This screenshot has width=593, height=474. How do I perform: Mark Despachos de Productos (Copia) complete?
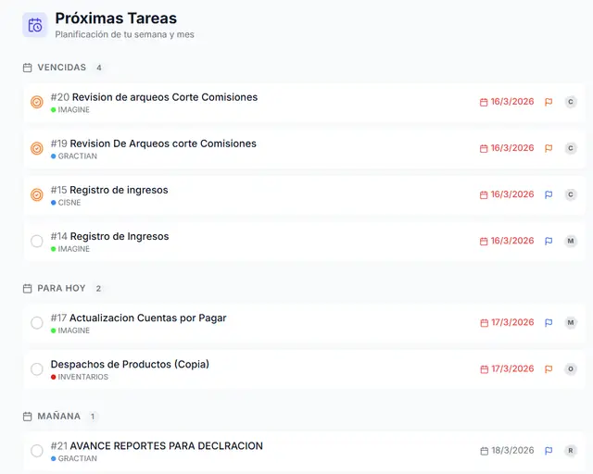pos(37,368)
